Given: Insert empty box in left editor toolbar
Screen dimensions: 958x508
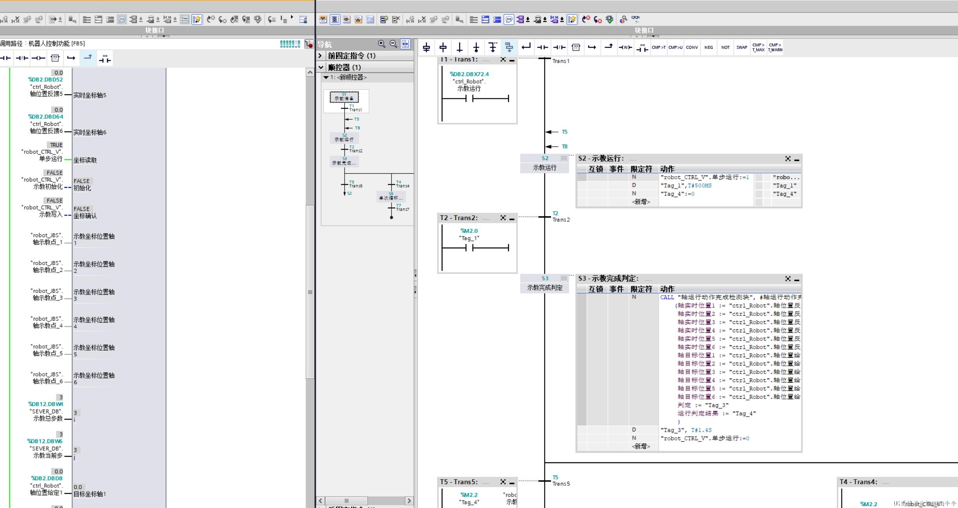Looking at the screenshot, I should 55,58.
